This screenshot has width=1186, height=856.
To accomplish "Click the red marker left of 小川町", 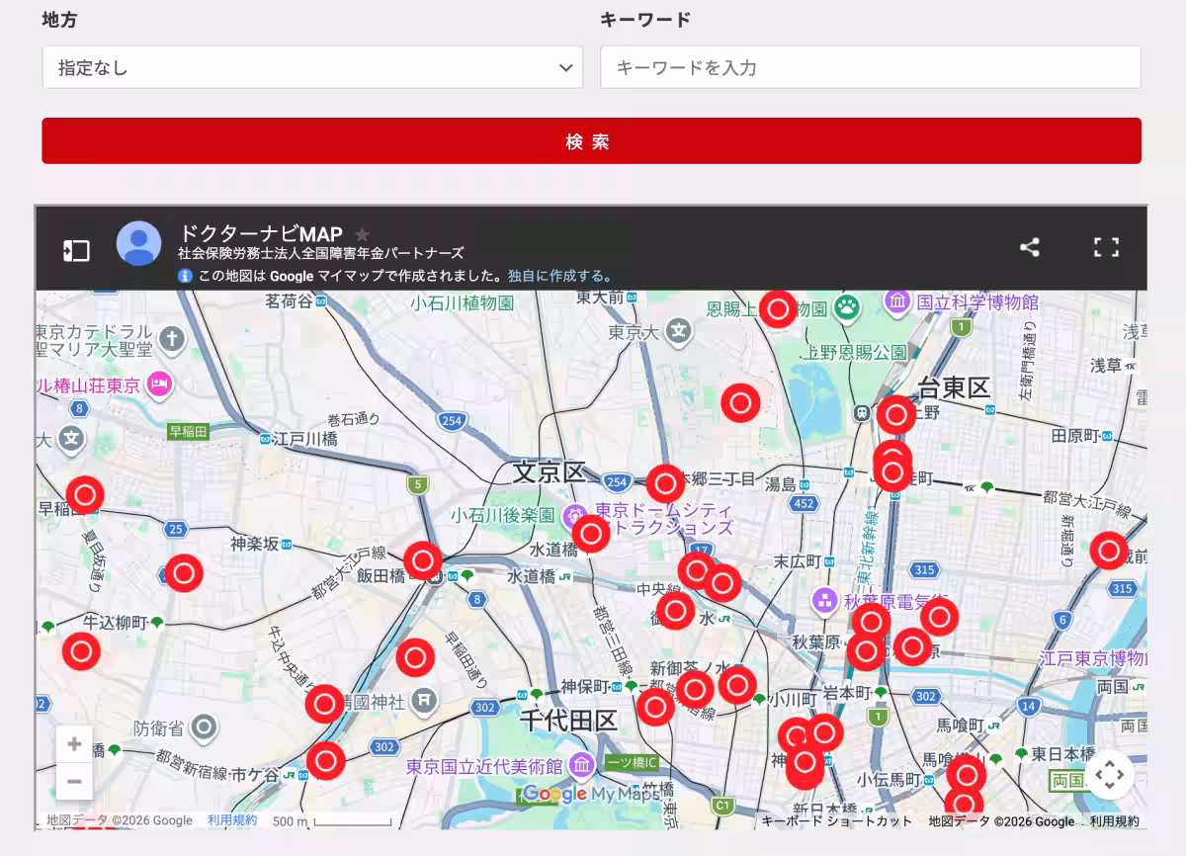I will (x=737, y=684).
